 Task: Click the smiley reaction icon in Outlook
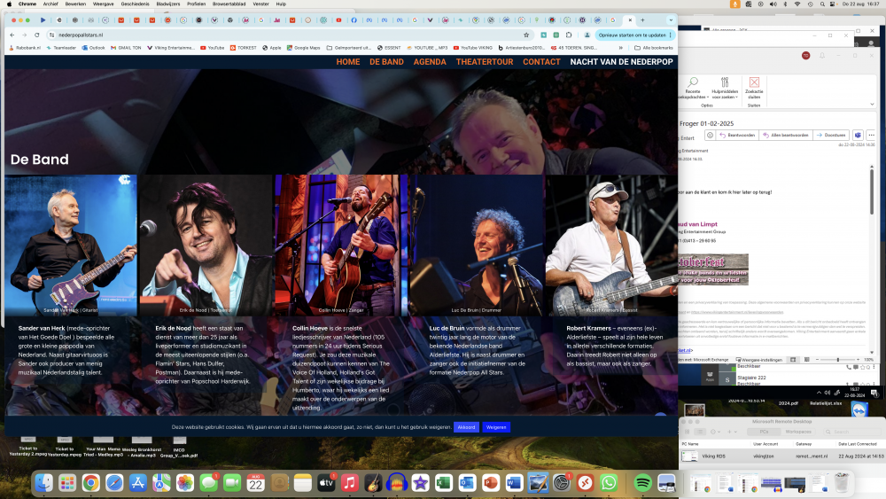(x=710, y=136)
